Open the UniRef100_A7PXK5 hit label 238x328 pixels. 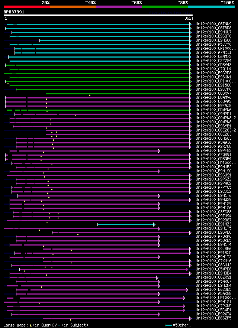213,306
